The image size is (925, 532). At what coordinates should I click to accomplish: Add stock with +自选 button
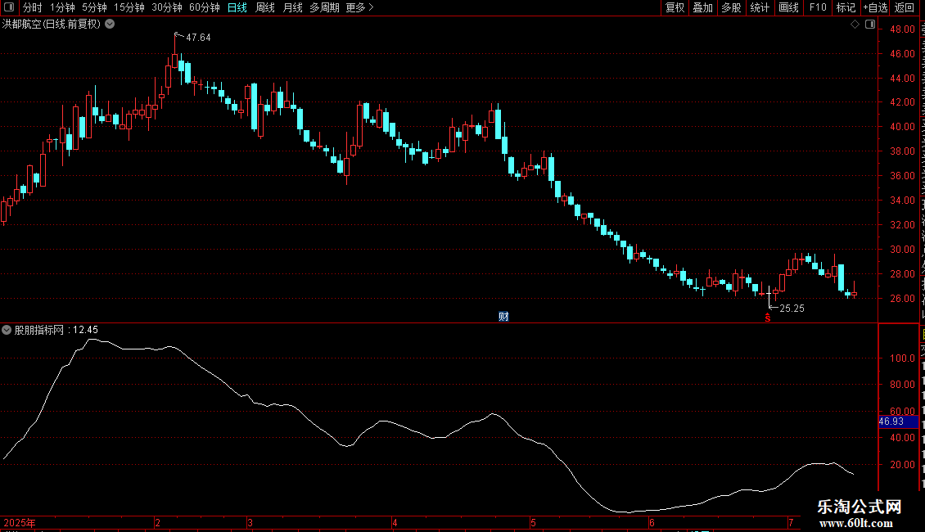tap(875, 7)
